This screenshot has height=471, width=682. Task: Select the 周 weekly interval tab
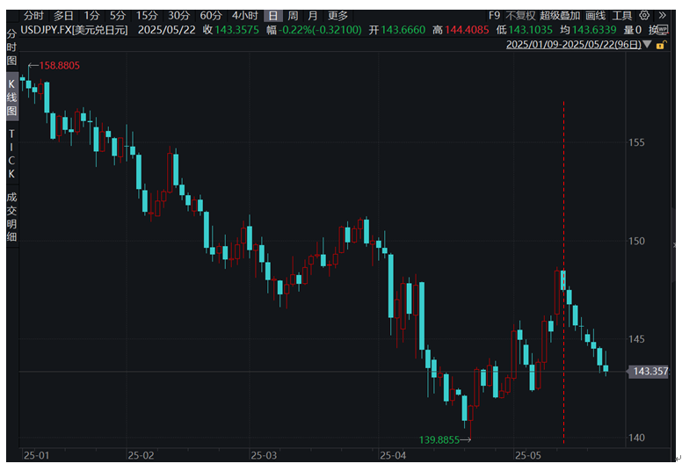tap(293, 16)
